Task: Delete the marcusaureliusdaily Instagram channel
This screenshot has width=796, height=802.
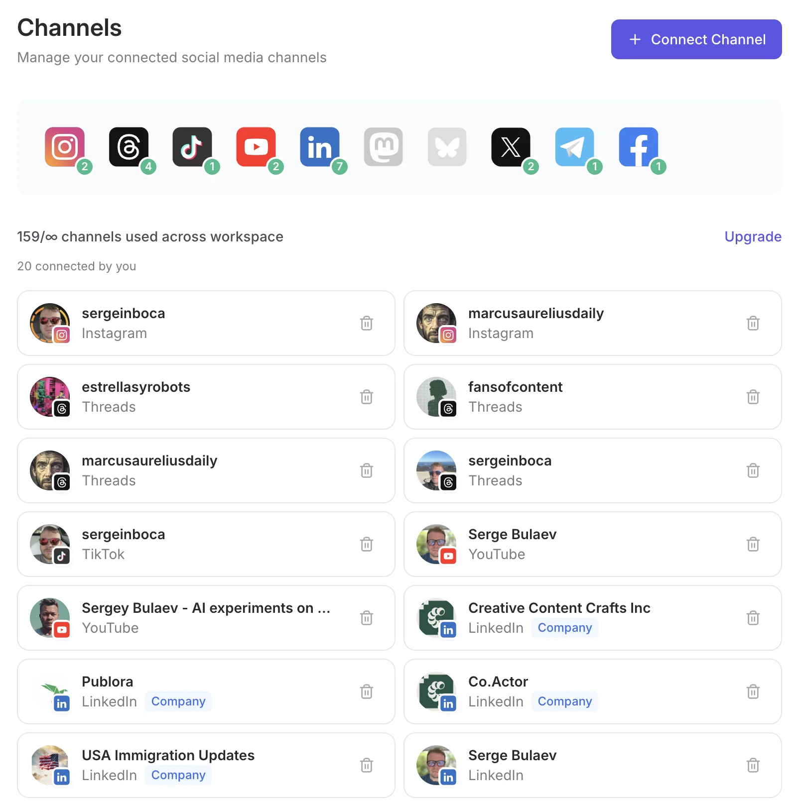Action: point(753,323)
